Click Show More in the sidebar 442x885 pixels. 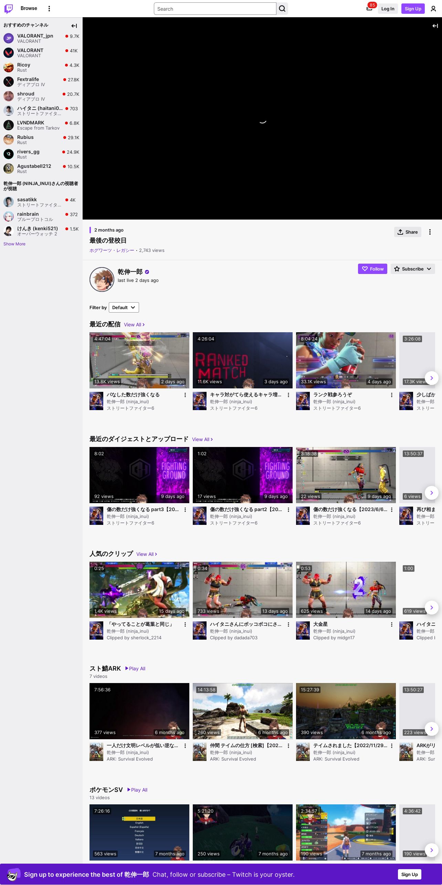point(14,244)
